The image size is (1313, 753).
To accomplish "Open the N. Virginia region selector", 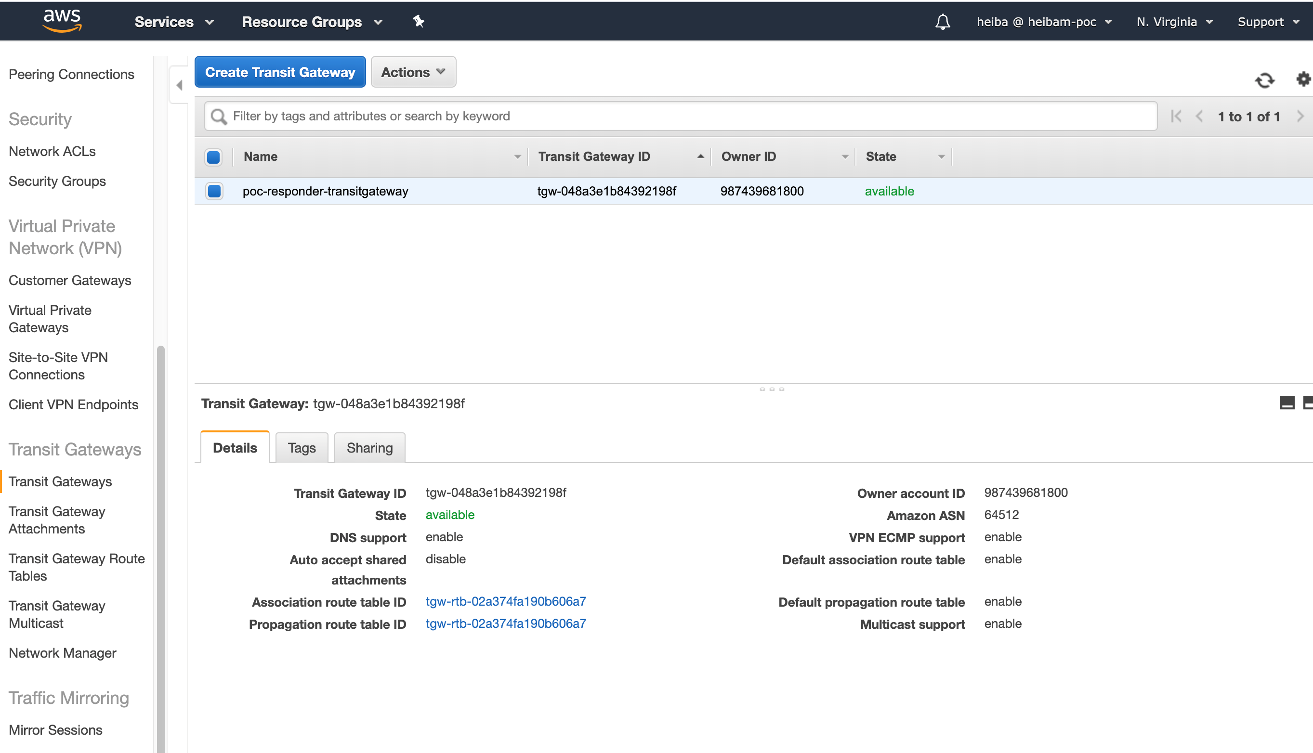I will (1174, 22).
